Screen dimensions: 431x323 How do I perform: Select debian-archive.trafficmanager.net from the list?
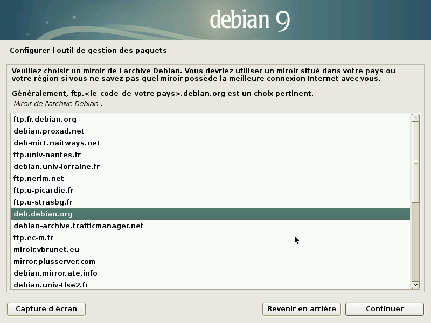pos(78,226)
